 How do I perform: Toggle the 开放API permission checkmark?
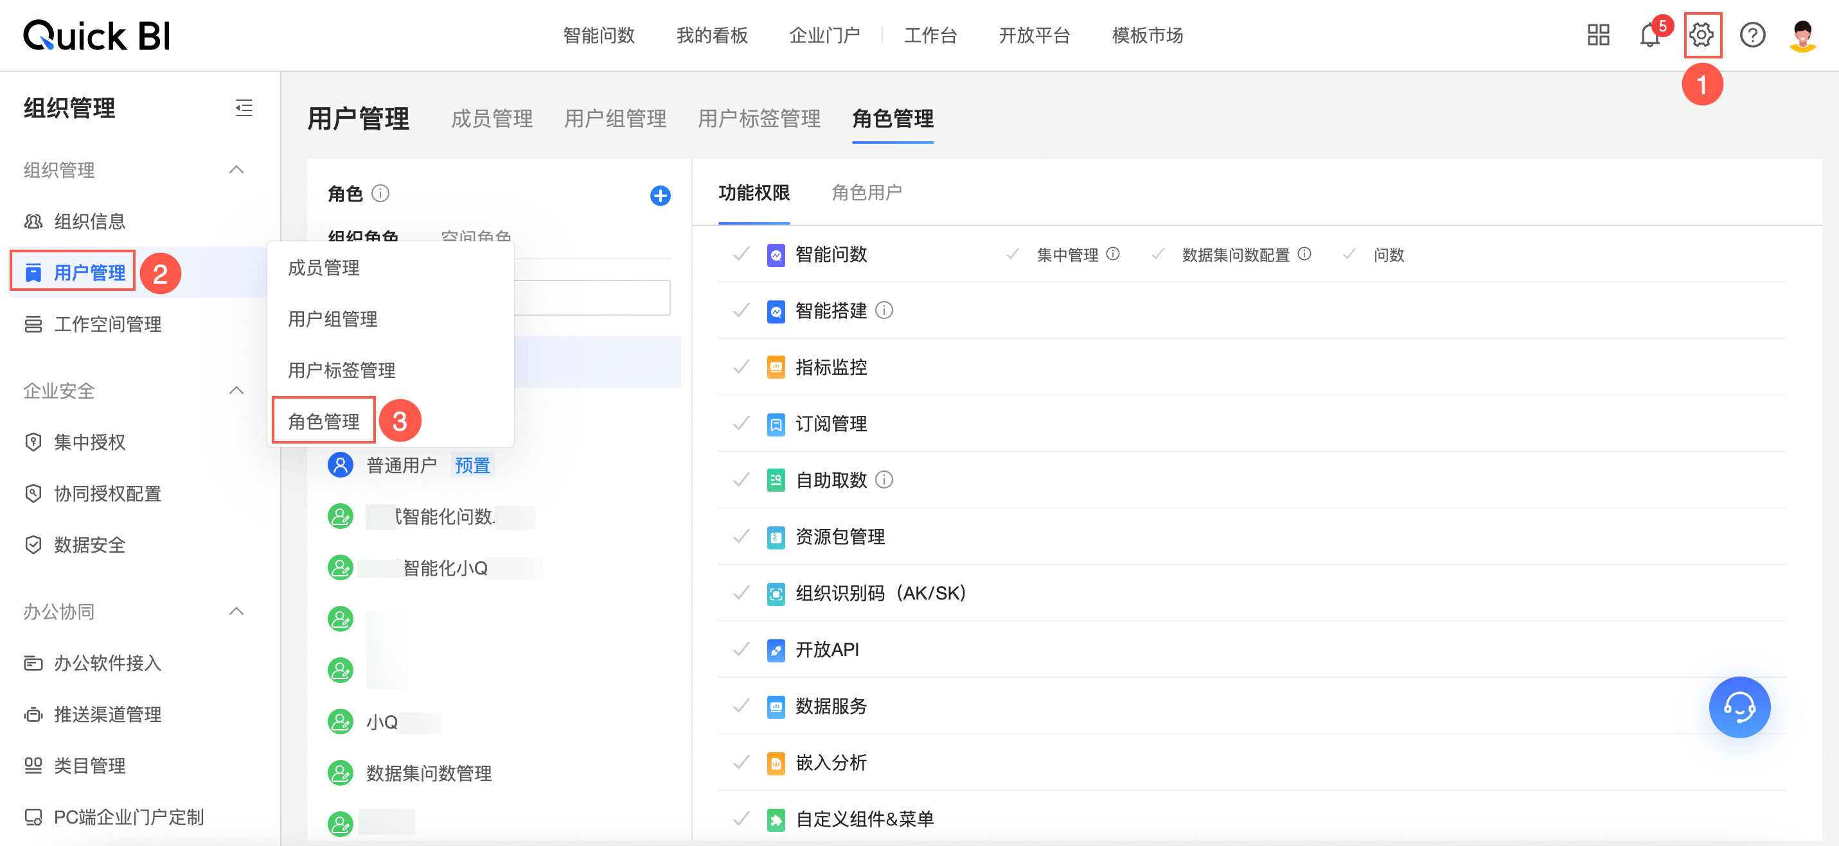pyautogui.click(x=742, y=649)
